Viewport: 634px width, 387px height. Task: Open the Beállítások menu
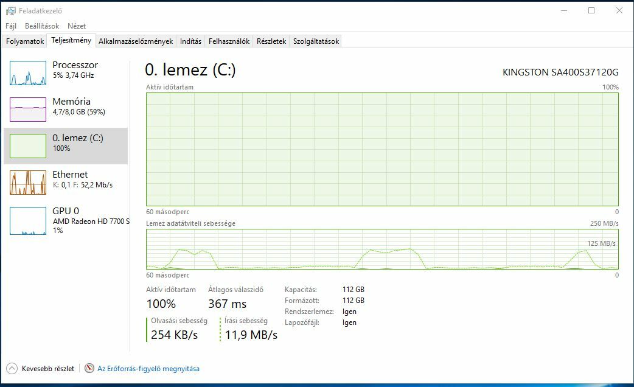point(42,26)
